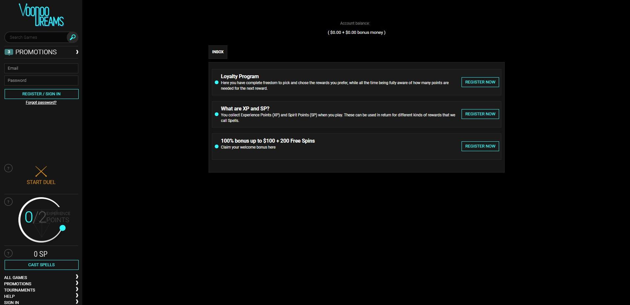This screenshot has width=630, height=305.
Task: Click the promotions count badge icon
Action: (x=9, y=52)
